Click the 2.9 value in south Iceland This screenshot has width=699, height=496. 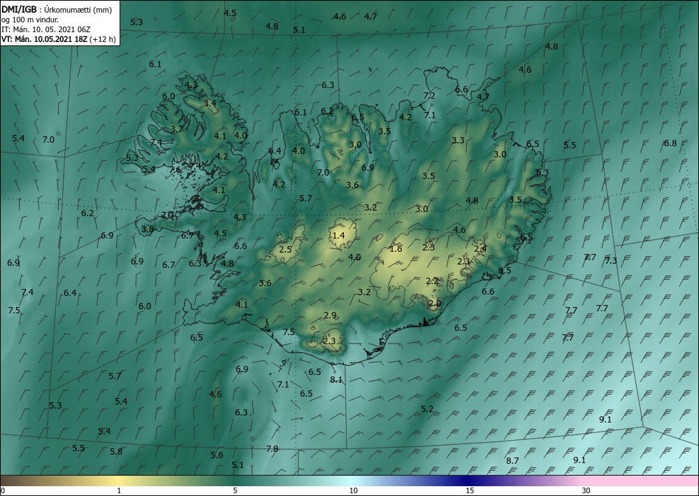coord(330,316)
